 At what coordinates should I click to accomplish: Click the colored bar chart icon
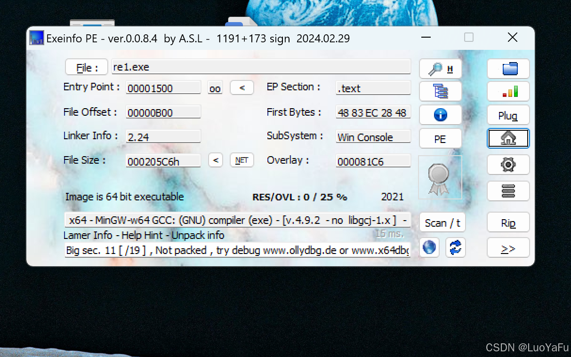pyautogui.click(x=508, y=91)
